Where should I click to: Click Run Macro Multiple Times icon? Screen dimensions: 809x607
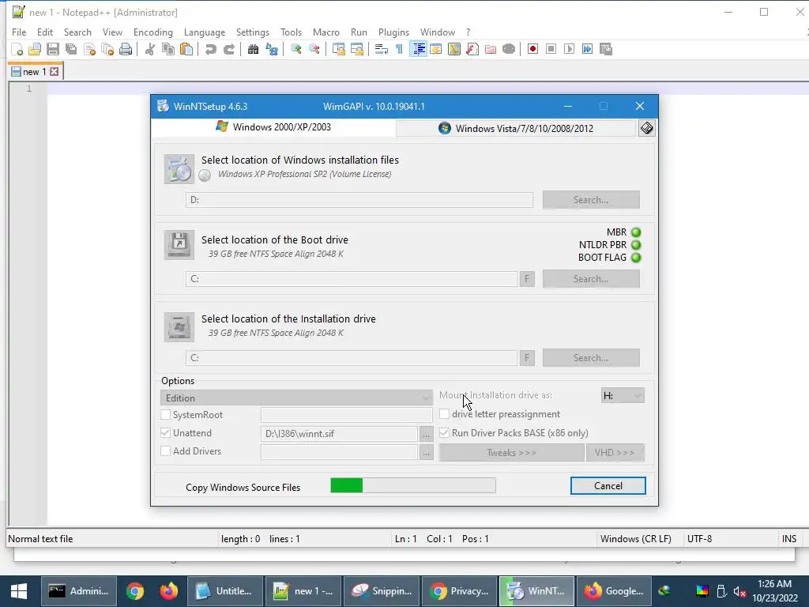(587, 49)
